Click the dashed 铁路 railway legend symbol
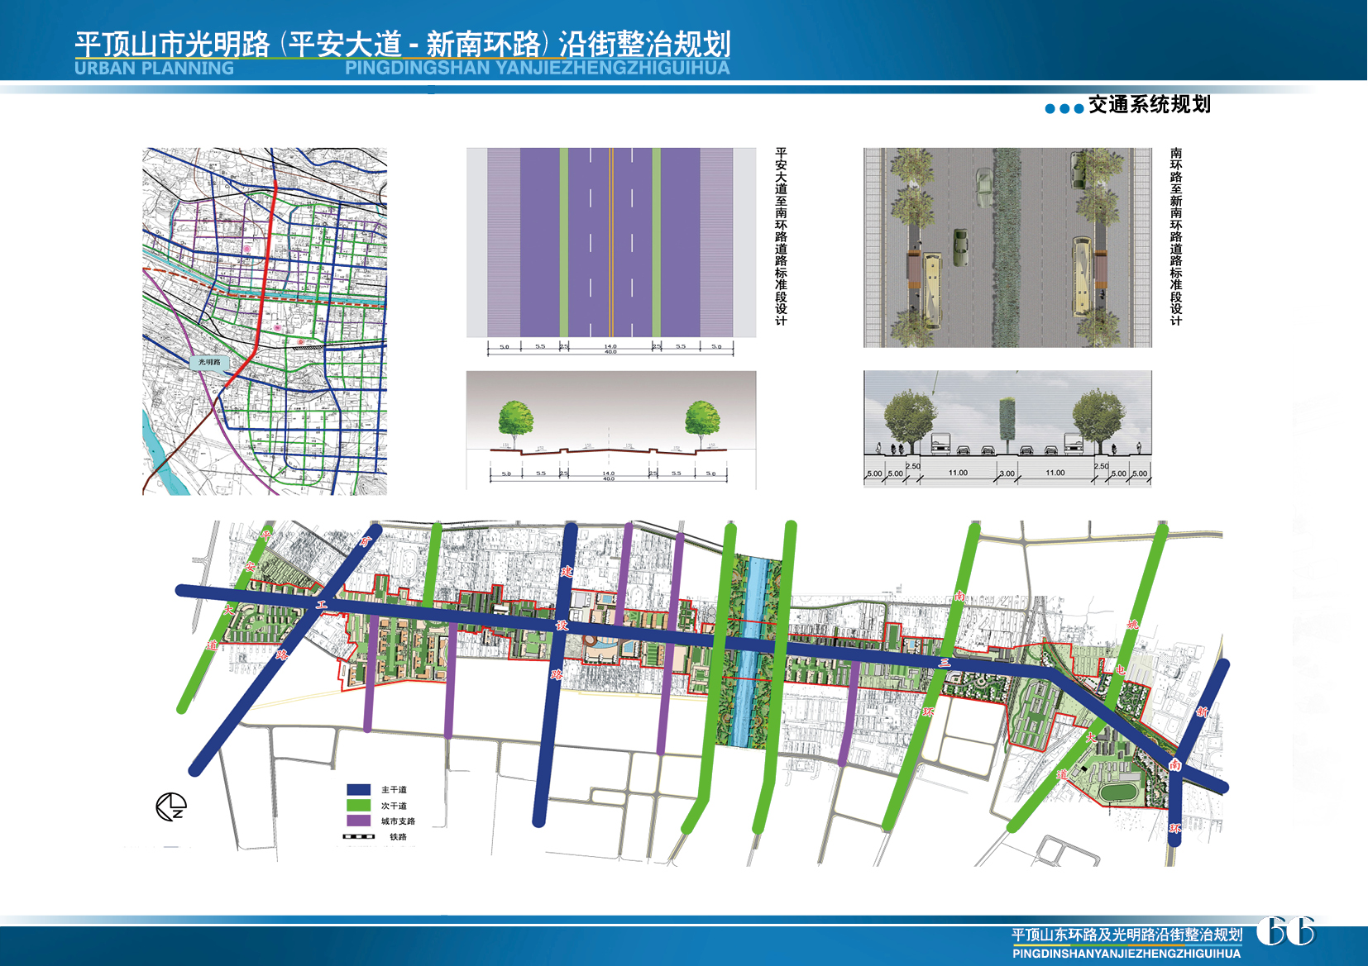1368x966 pixels. pyautogui.click(x=359, y=837)
